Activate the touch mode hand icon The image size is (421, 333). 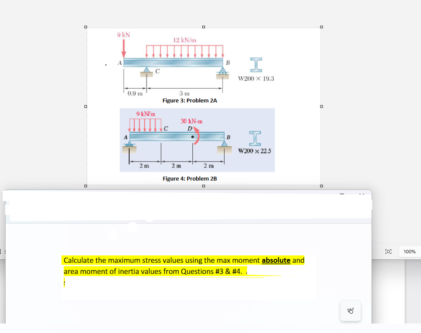pyautogui.click(x=350, y=311)
